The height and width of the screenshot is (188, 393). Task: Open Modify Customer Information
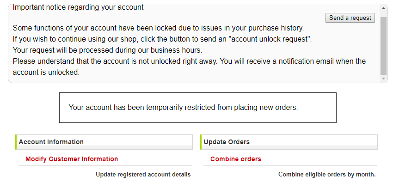[72, 159]
